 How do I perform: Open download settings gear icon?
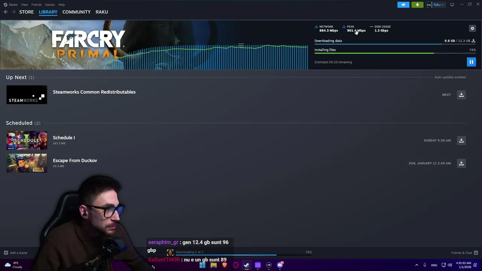pos(472,28)
